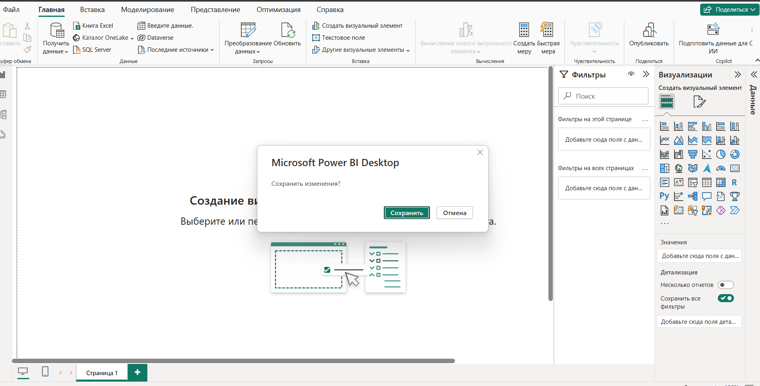Open the 'Моделирование' tab

tap(147, 9)
